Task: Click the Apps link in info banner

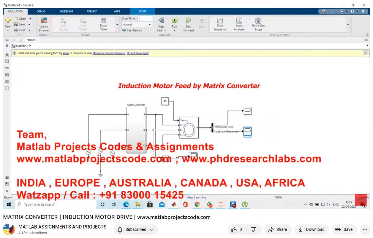Action: (x=66, y=53)
